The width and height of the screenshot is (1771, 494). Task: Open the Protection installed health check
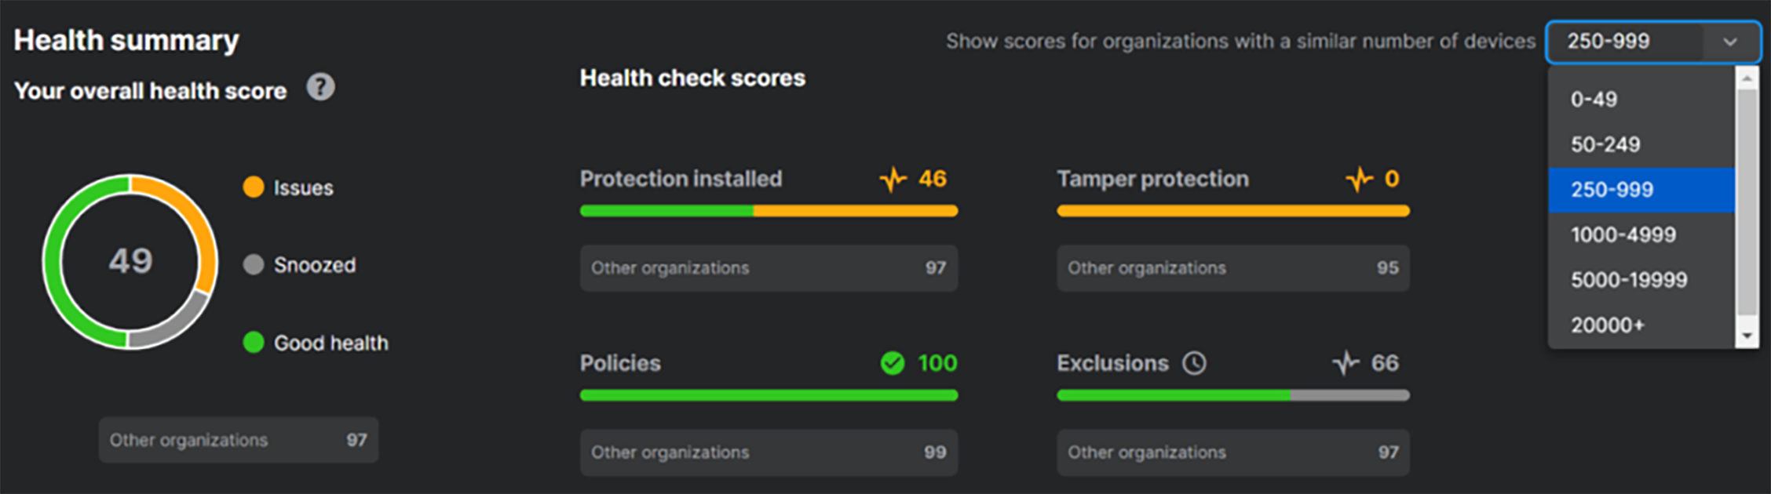click(681, 180)
